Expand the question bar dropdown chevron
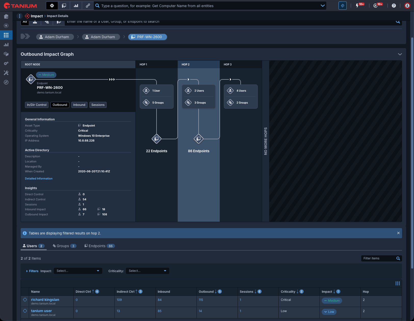 coord(323,6)
